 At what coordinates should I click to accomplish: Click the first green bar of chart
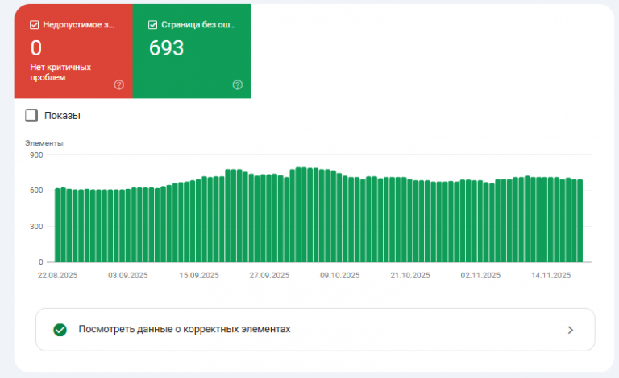[57, 225]
